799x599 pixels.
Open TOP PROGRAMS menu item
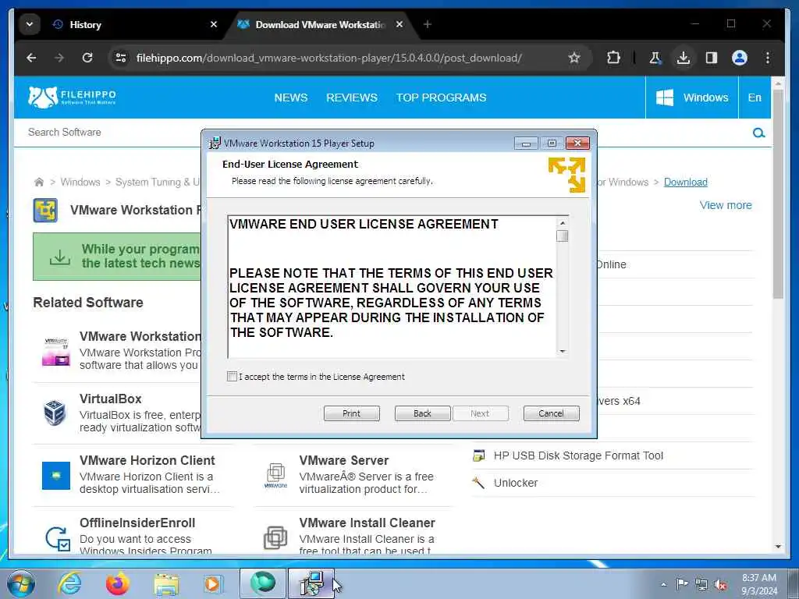442,97
